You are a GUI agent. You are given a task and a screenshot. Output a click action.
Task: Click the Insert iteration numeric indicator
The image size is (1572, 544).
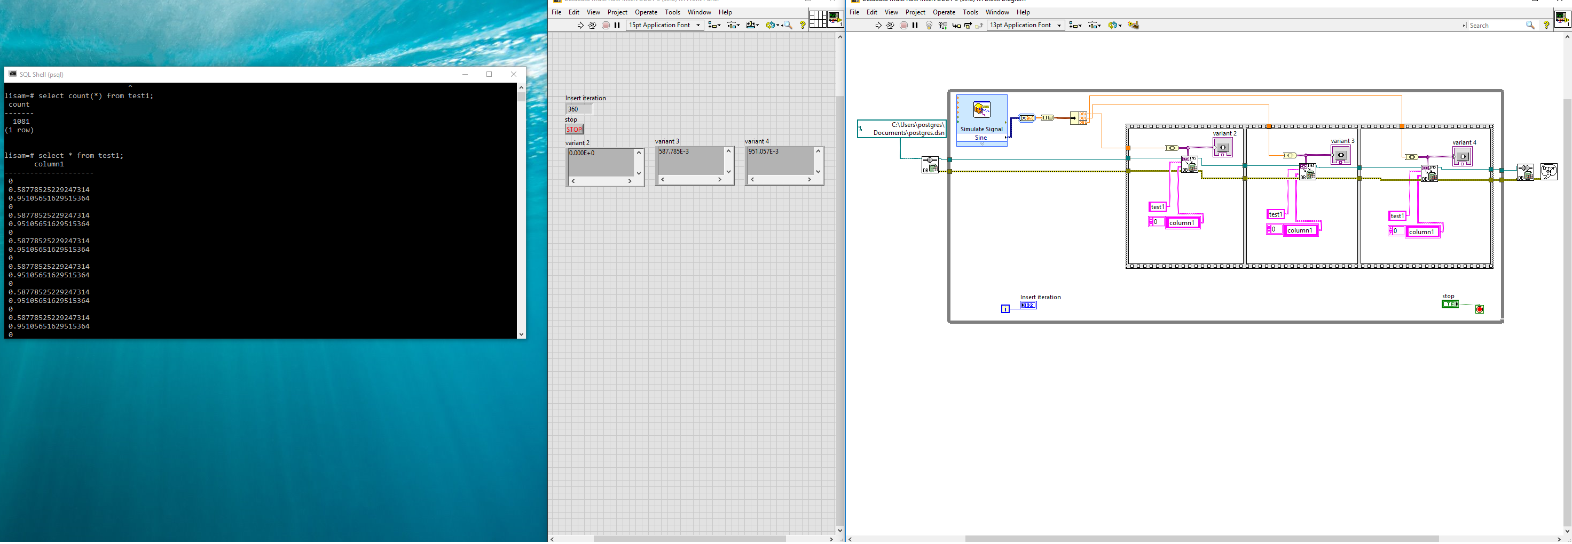[x=578, y=109]
